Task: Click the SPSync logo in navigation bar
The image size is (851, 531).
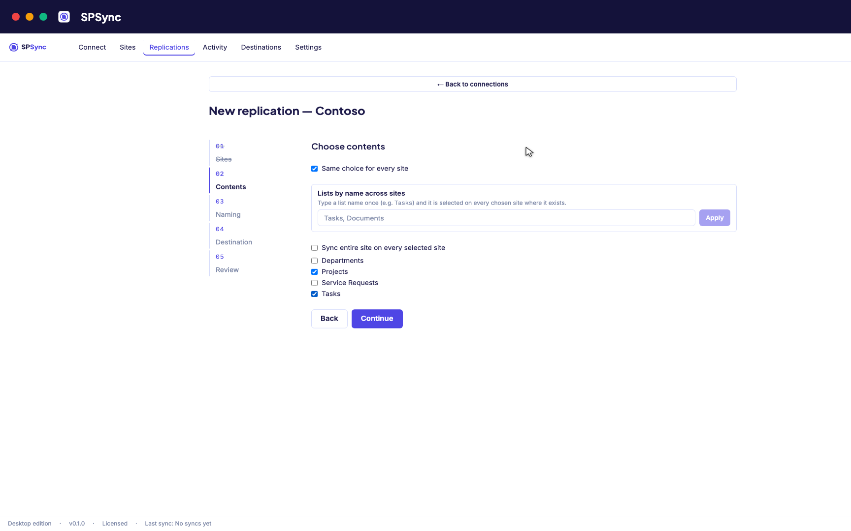Action: pos(28,47)
